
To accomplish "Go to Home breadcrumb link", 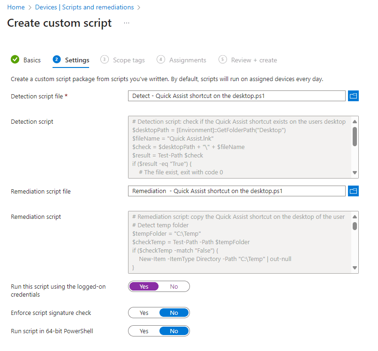I will point(16,7).
